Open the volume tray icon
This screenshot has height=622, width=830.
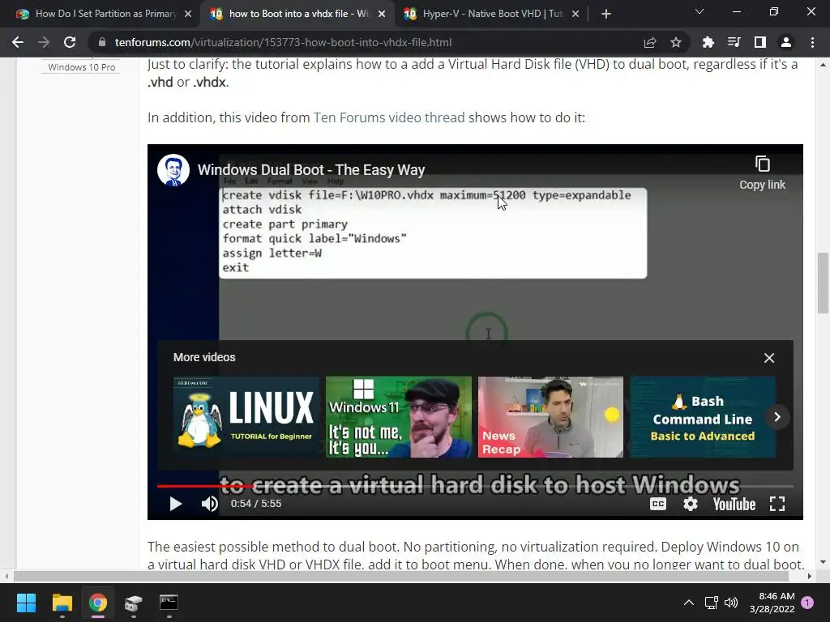(x=731, y=603)
